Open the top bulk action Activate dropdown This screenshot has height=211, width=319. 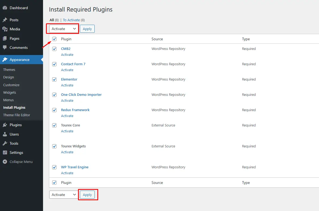click(64, 29)
